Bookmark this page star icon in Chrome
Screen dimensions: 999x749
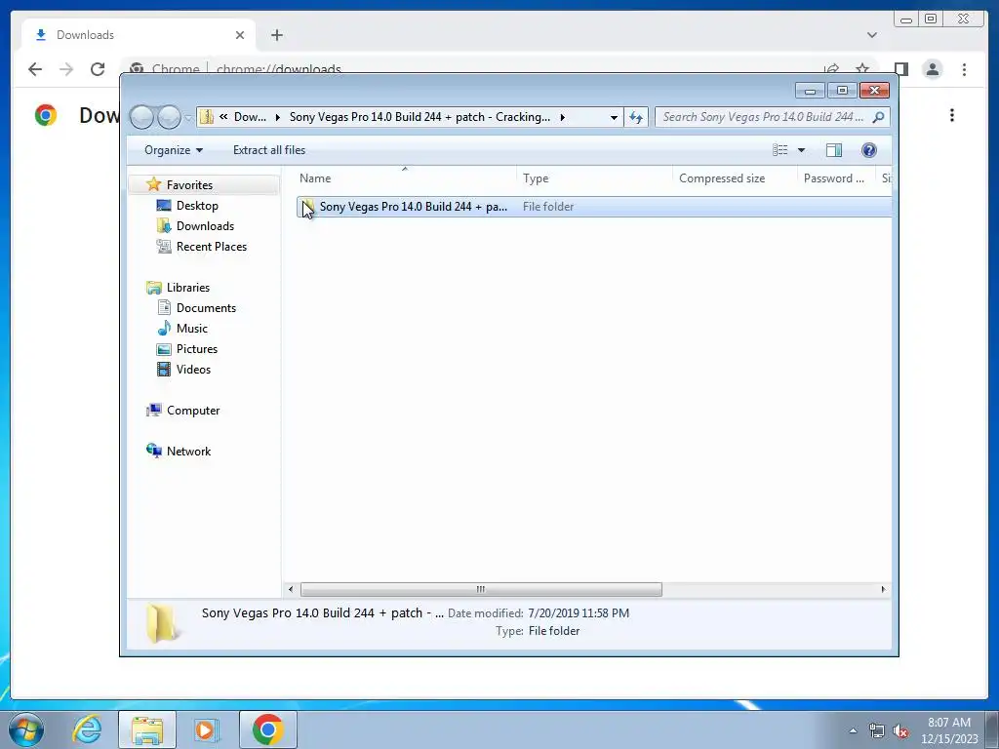pos(862,69)
